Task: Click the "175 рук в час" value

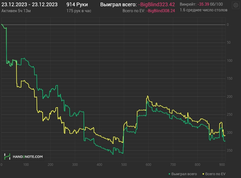Action: [79, 11]
